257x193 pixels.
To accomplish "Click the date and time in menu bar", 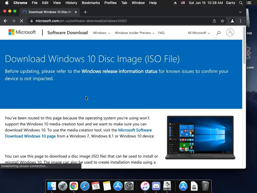I will (206, 3).
